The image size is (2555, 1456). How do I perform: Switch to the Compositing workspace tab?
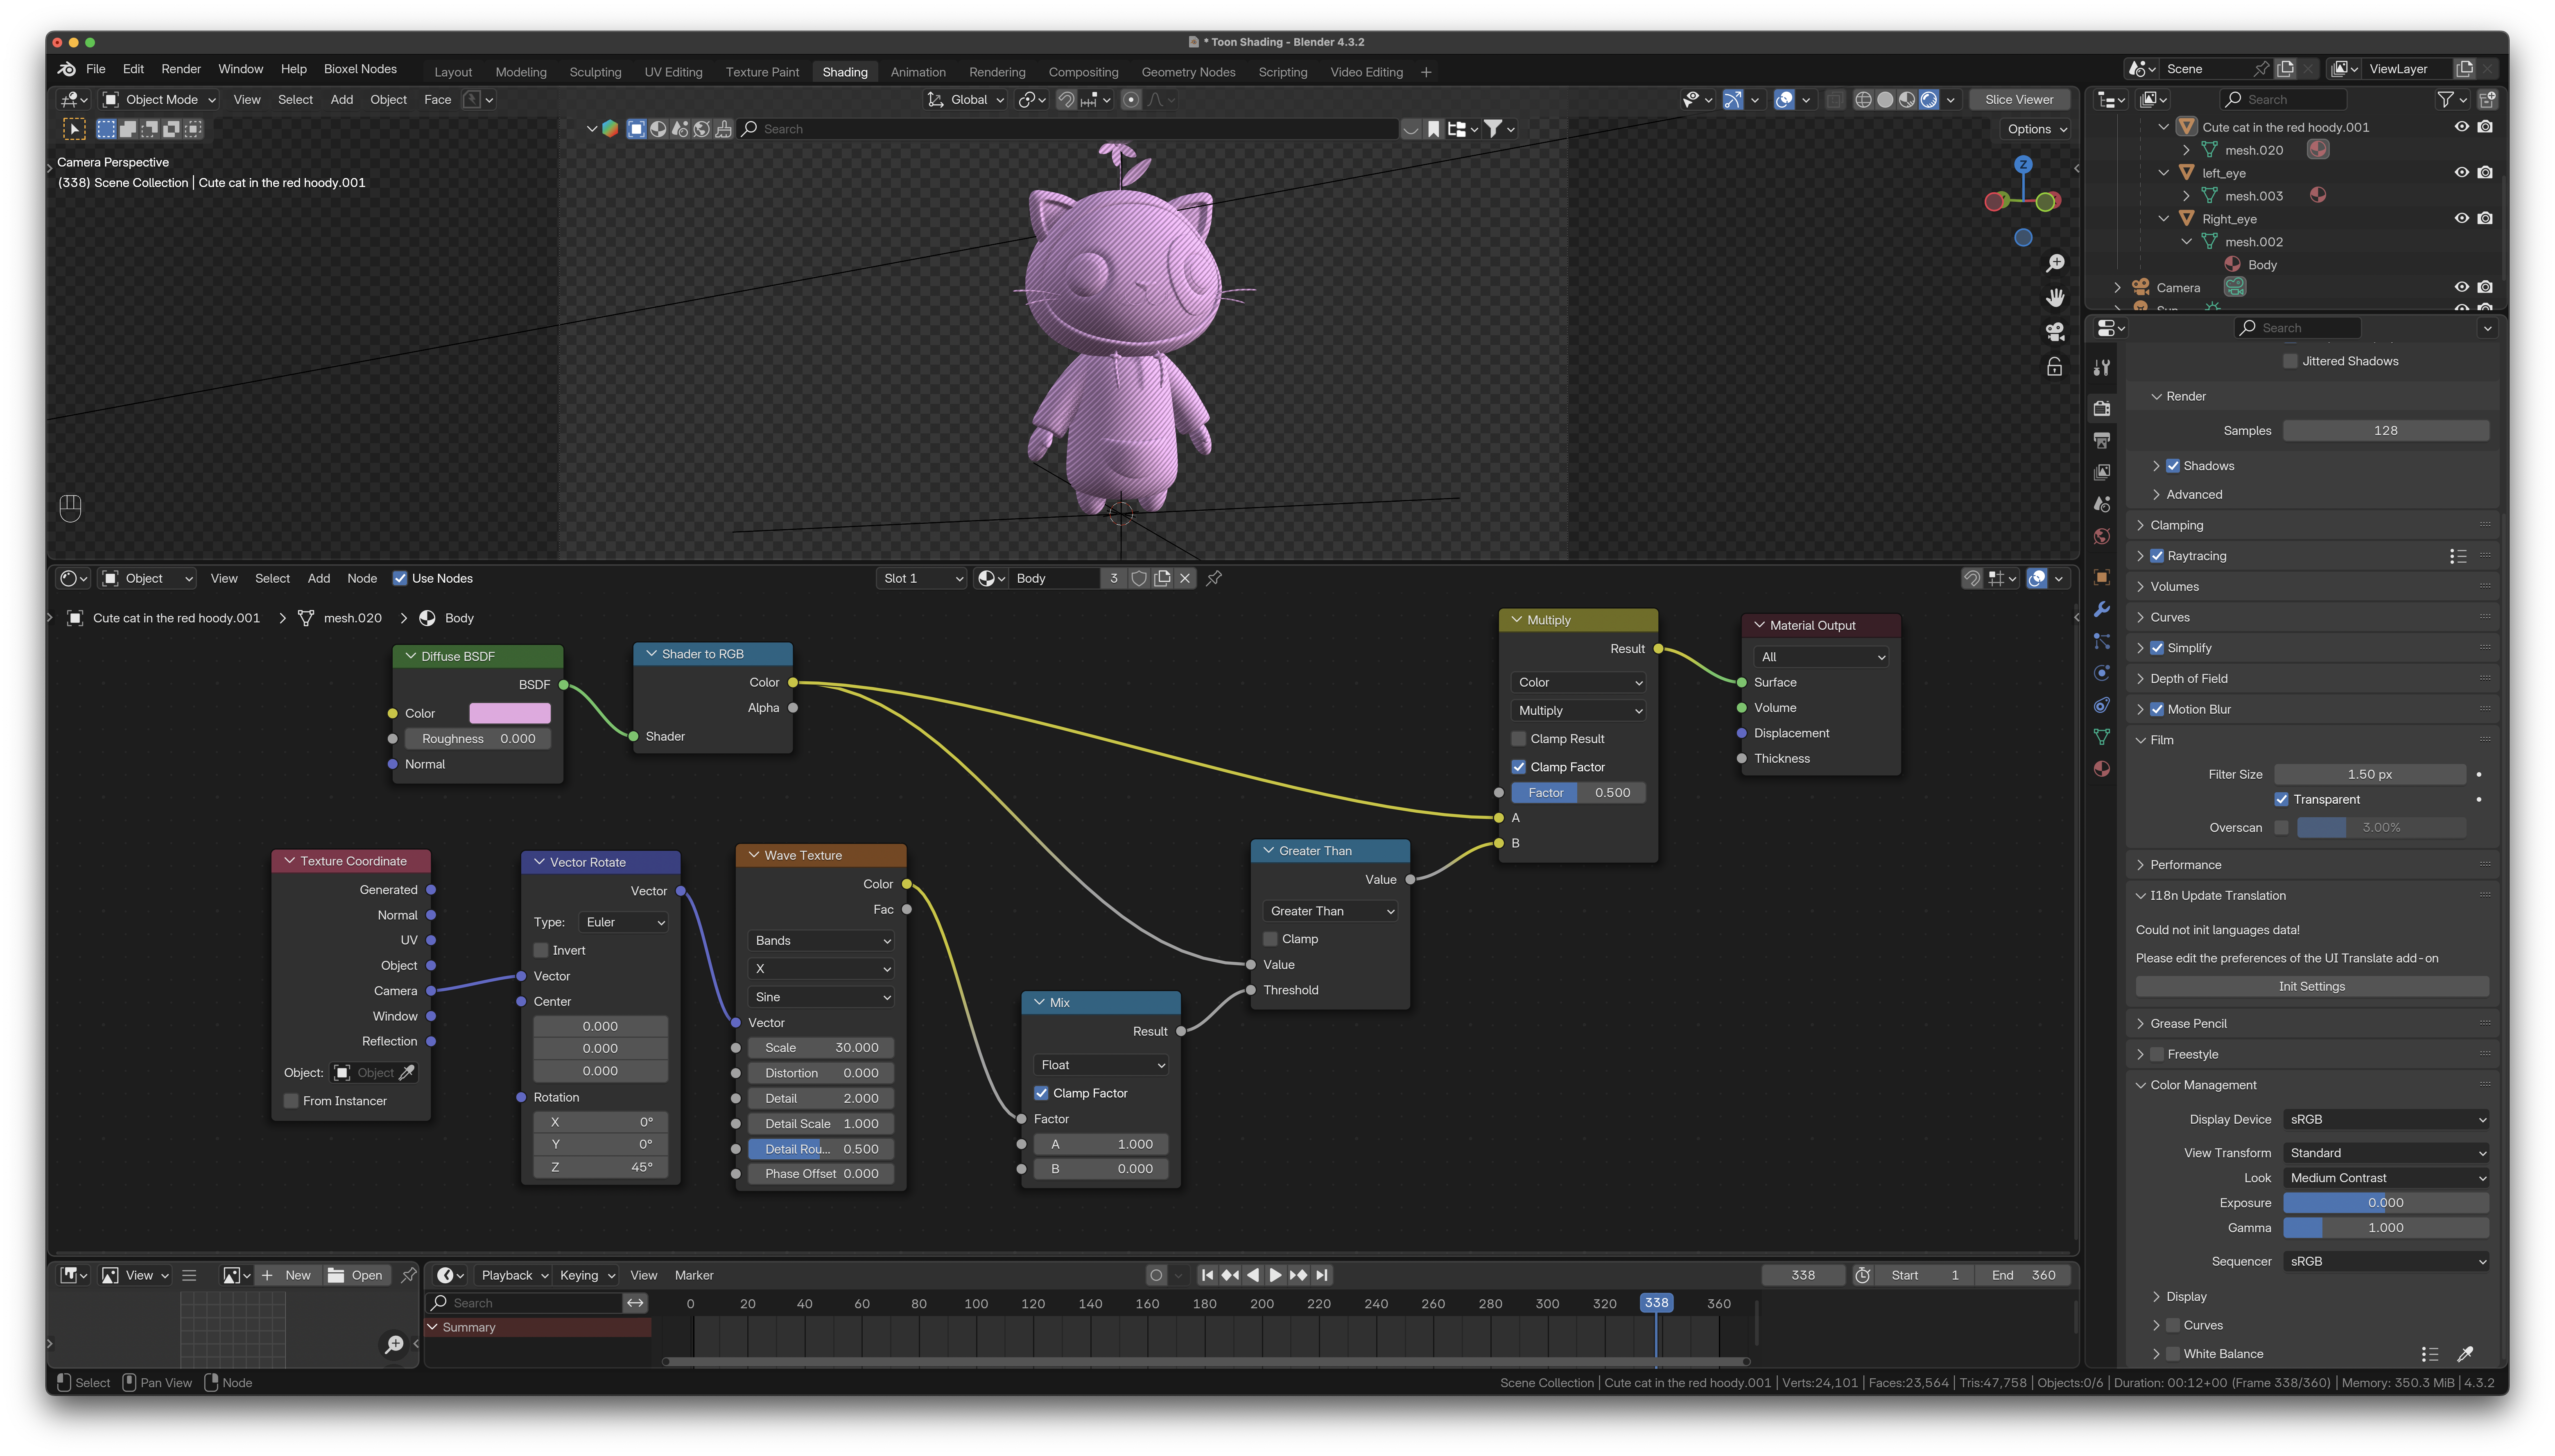pyautogui.click(x=1083, y=72)
